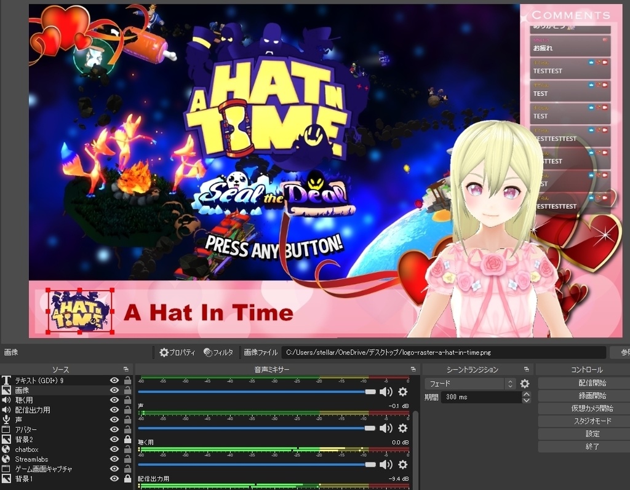Screen dimensions: 630x490
Task: Hide the 画像 source with eye icon
Action: (x=114, y=390)
